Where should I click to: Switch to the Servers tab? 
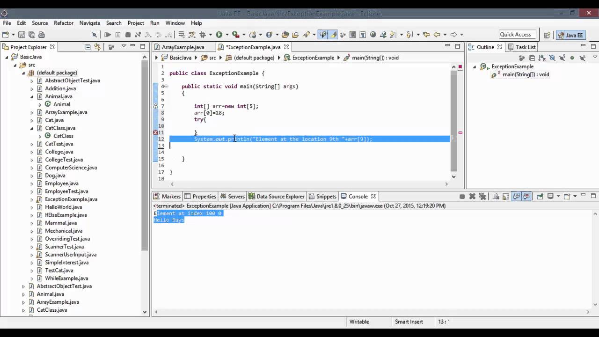232,197
